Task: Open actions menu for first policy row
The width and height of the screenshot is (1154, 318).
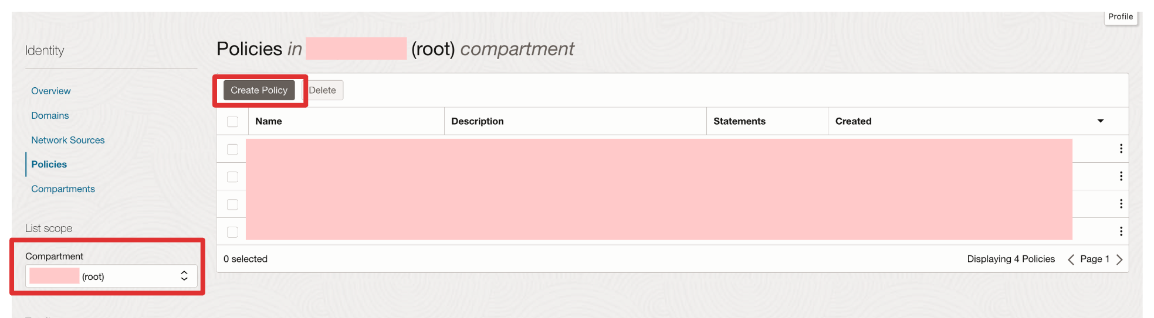Action: [x=1121, y=149]
